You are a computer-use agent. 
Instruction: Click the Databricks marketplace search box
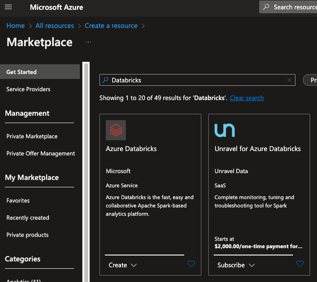197,80
